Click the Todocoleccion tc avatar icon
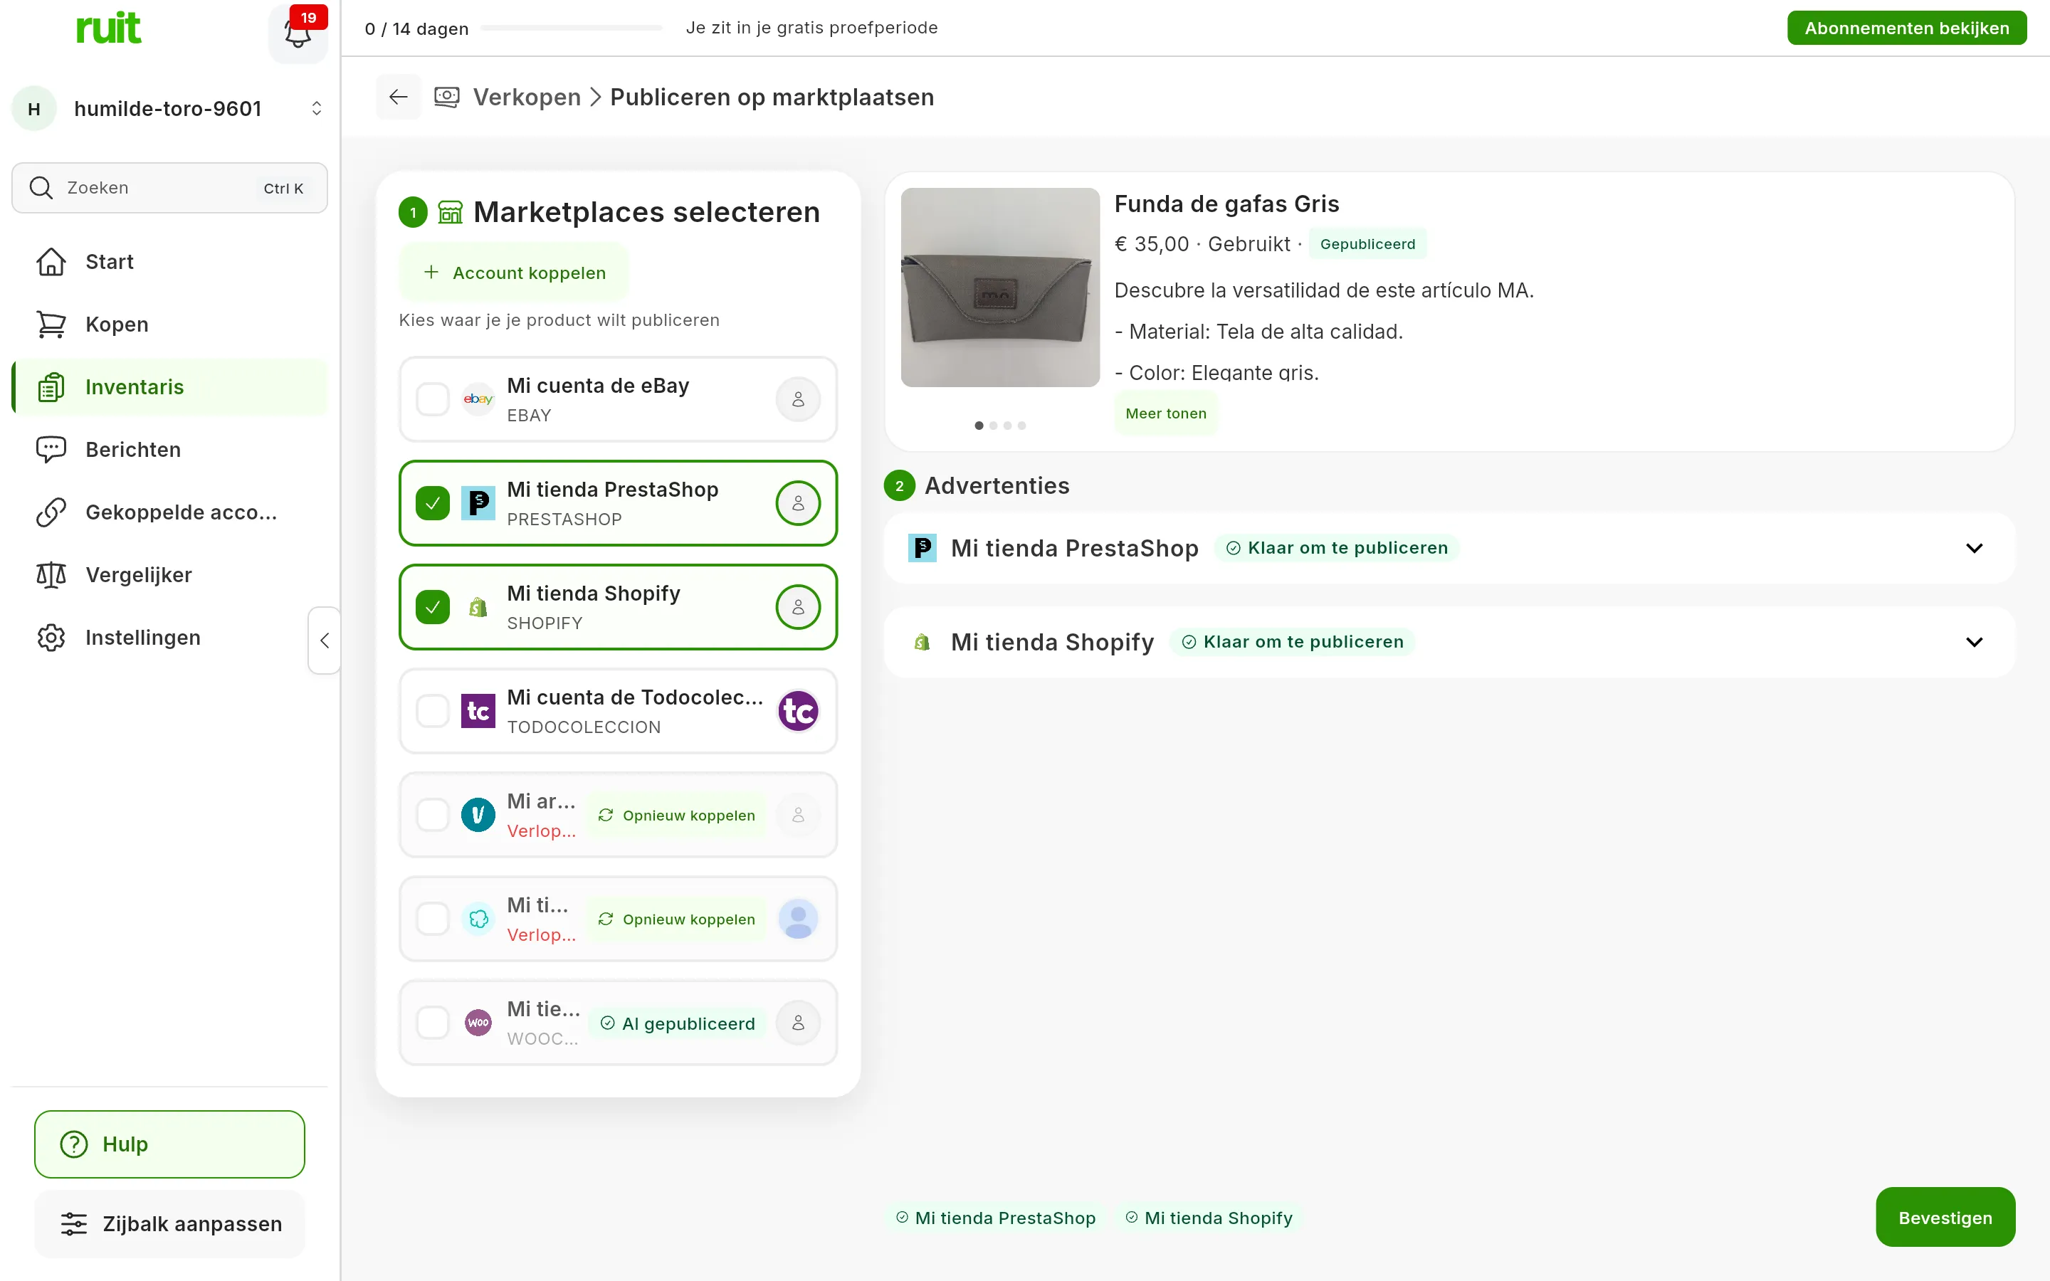The image size is (2050, 1281). [x=798, y=711]
